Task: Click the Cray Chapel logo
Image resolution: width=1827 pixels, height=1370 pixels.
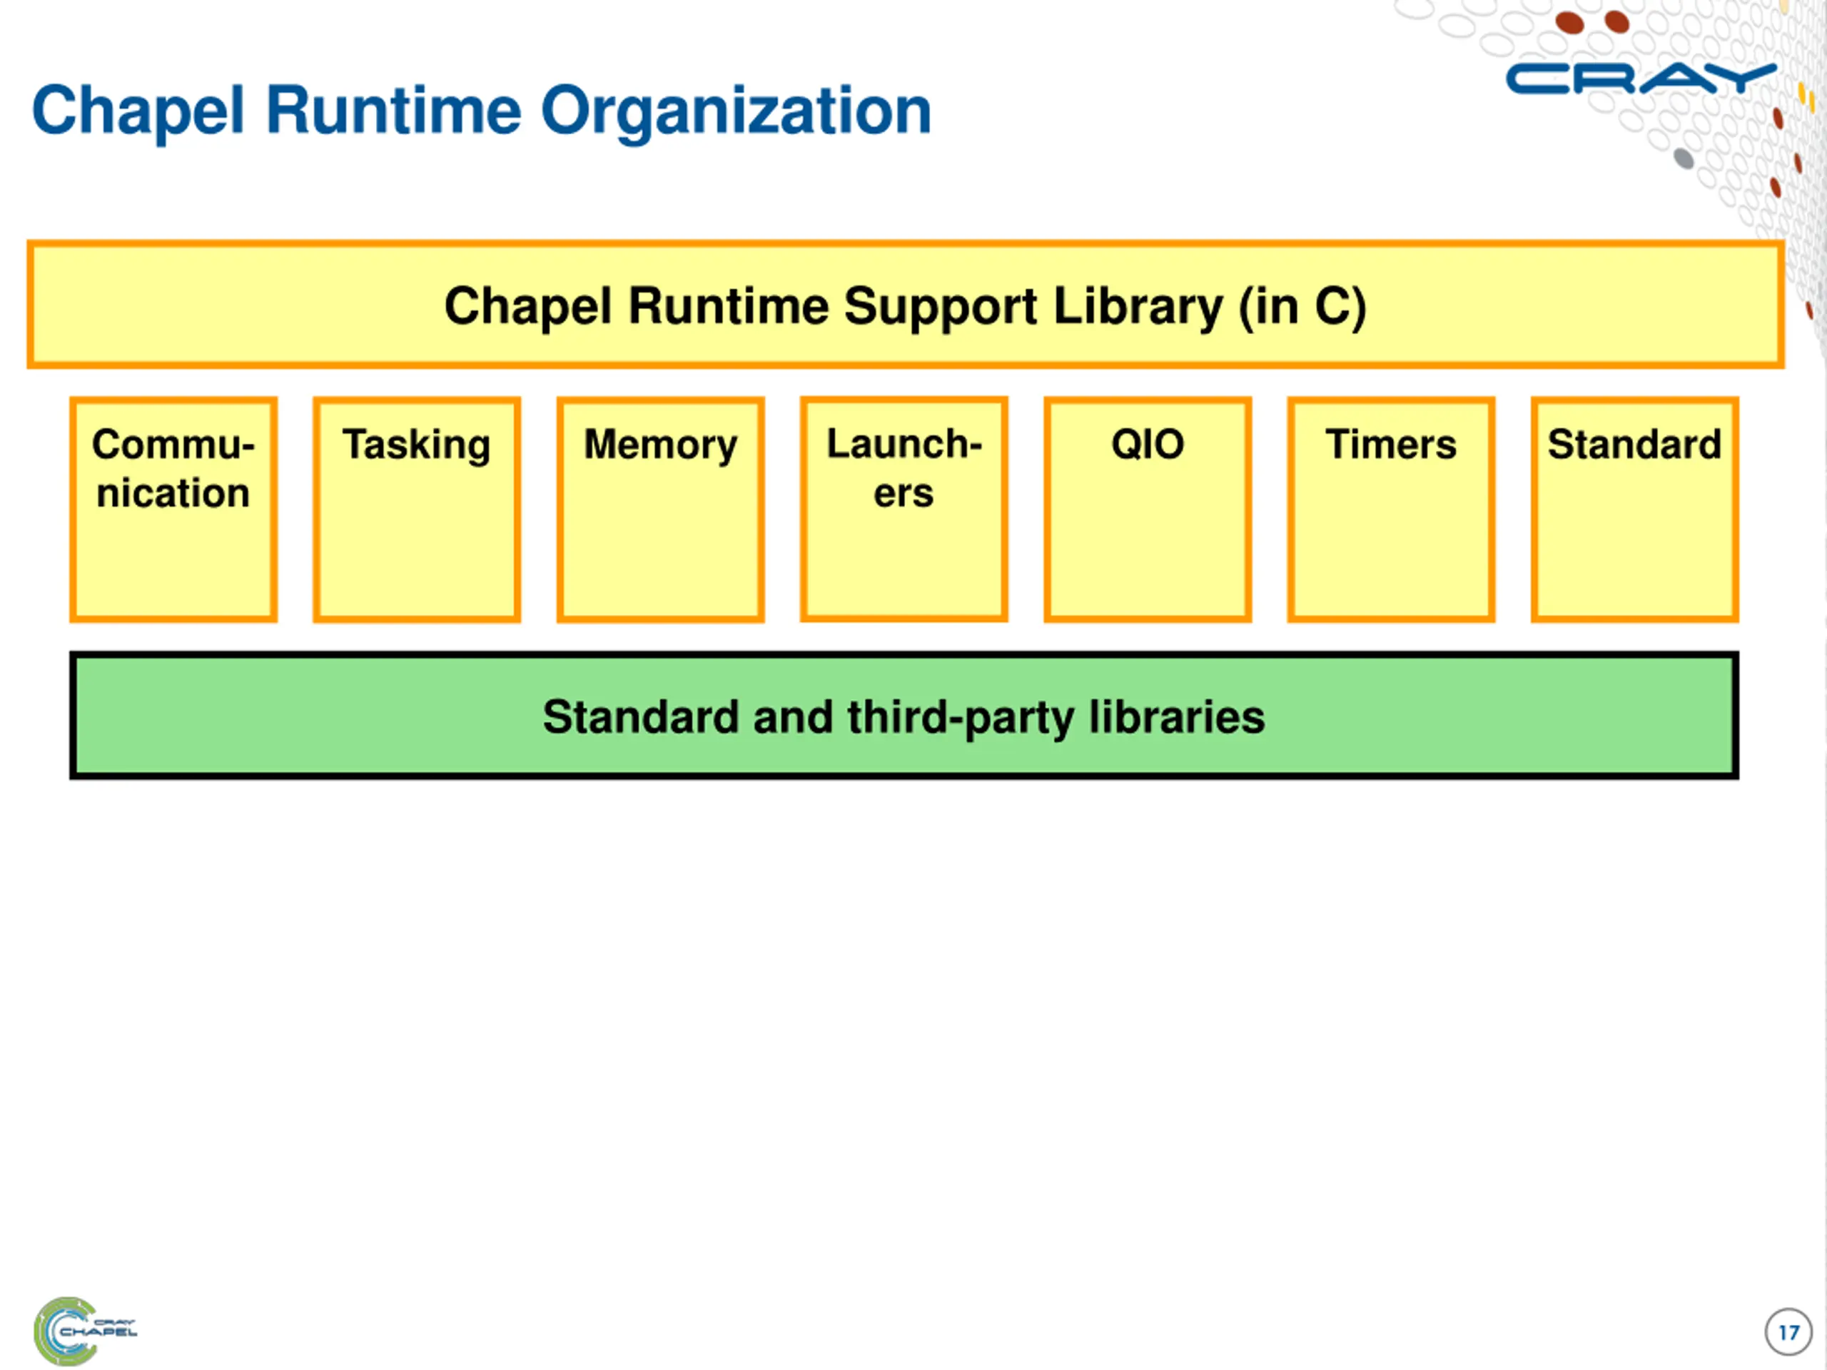Action: pos(85,1330)
